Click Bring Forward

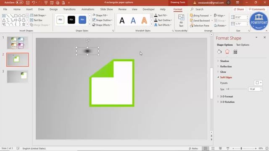coord(199,16)
